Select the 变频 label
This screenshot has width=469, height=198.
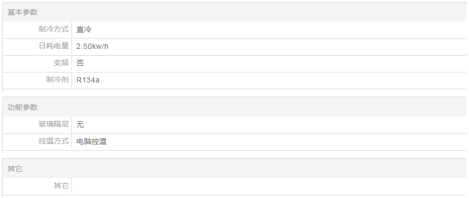point(61,63)
